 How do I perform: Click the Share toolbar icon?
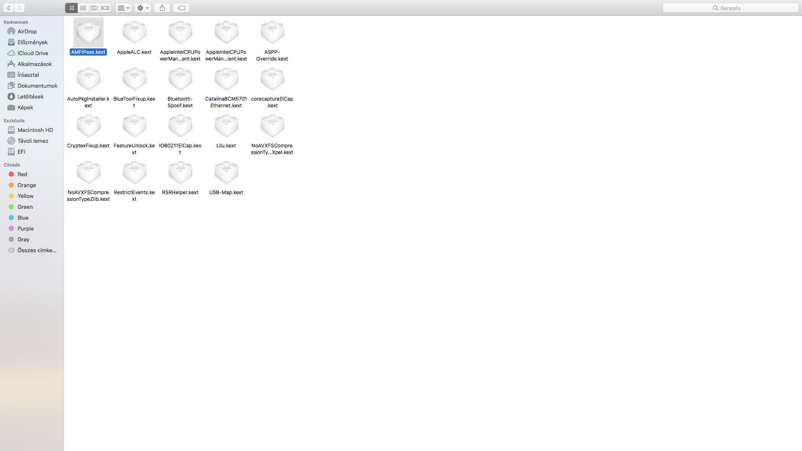click(x=162, y=8)
